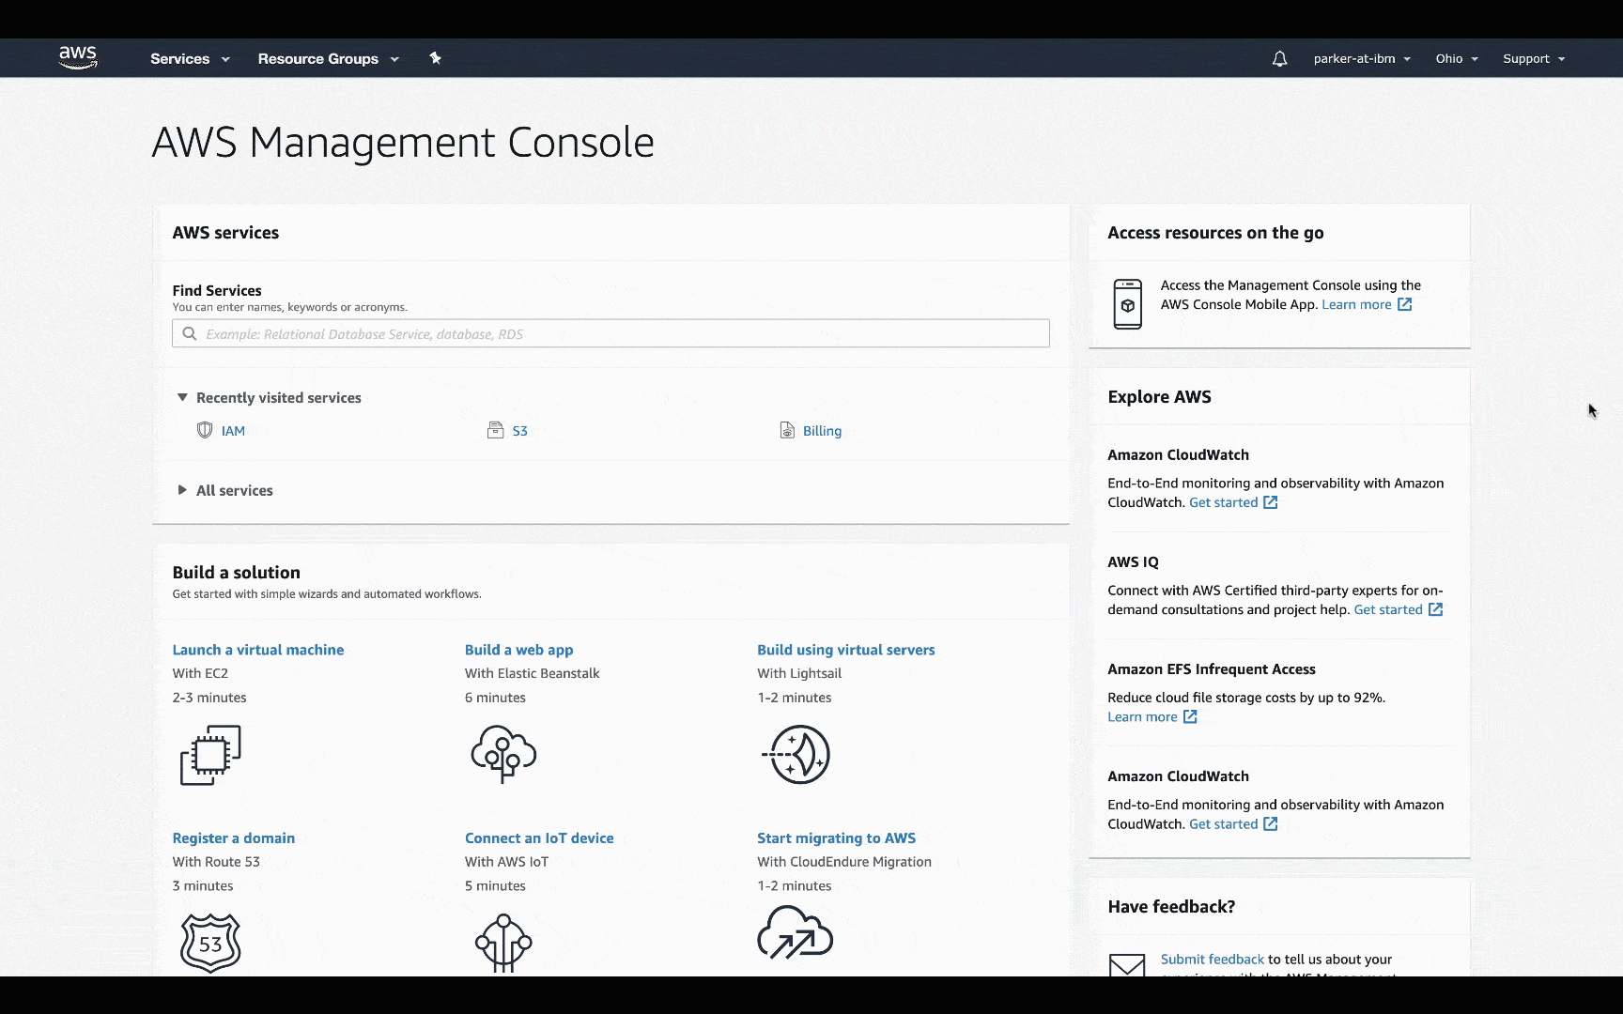This screenshot has width=1623, height=1014.
Task: Click Get started under first Amazon CloudWatch
Action: [1223, 502]
